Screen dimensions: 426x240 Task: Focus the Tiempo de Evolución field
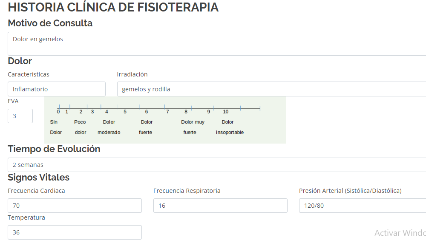[x=216, y=165]
